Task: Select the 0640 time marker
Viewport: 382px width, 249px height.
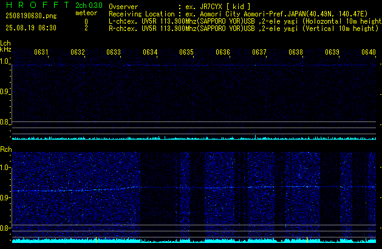Action: (369, 52)
